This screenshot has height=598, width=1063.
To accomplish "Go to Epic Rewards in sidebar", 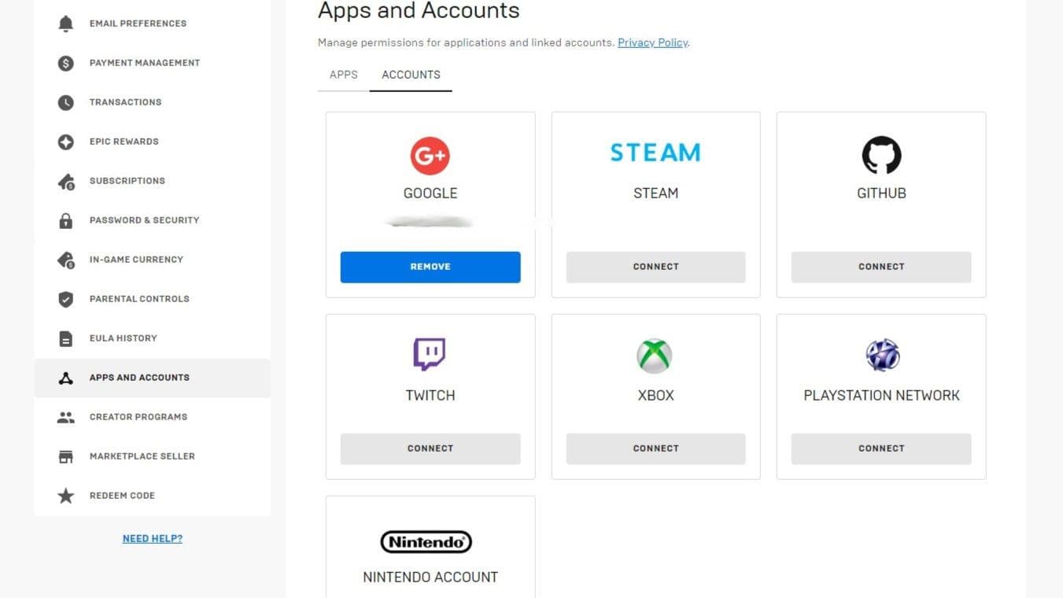I will (124, 142).
